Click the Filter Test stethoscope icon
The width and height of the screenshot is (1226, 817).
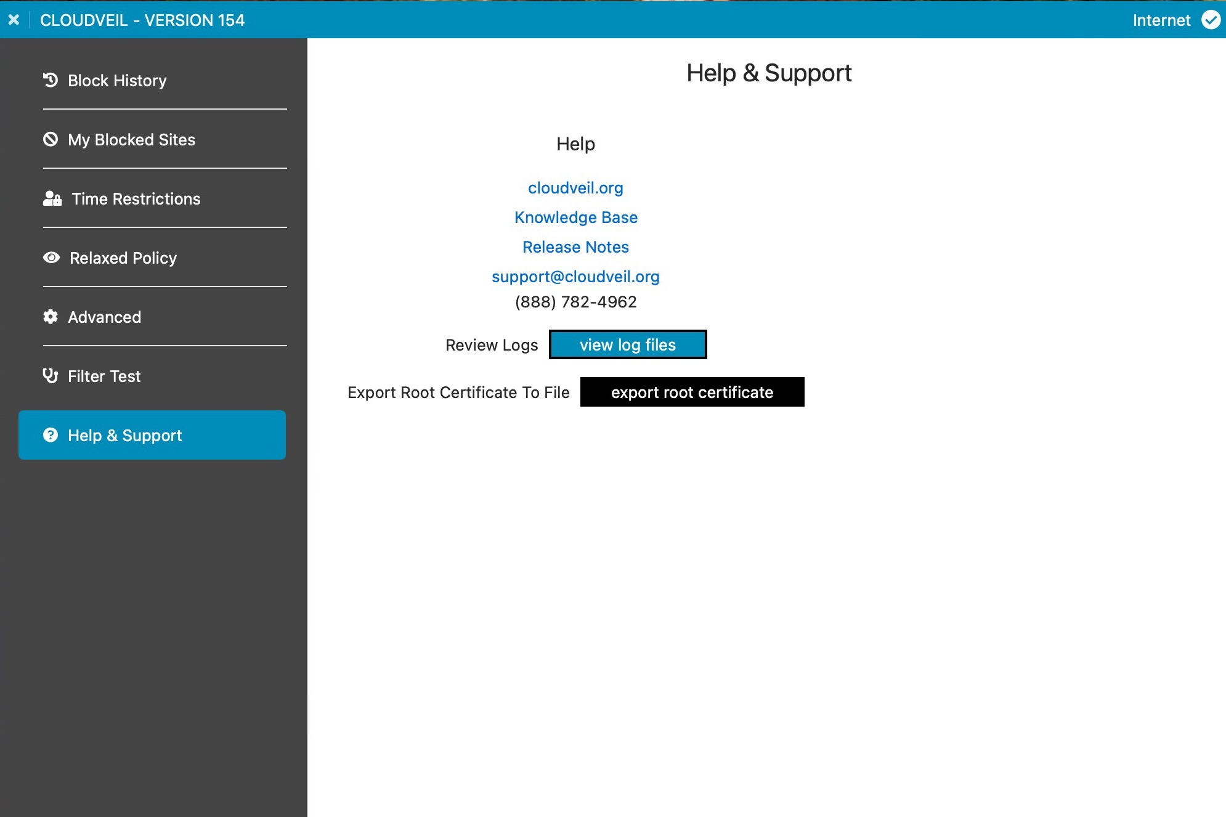point(51,376)
